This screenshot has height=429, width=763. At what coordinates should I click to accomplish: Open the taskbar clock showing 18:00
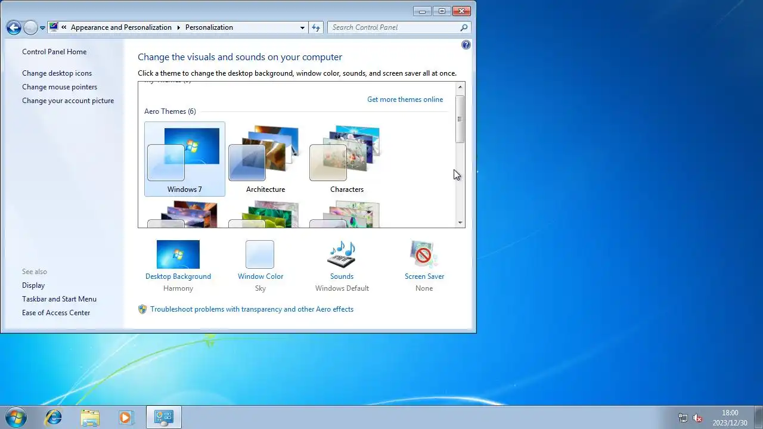[730, 418]
